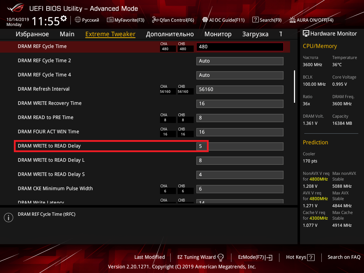
Task: Switch to the Main tab
Action: tap(67, 34)
